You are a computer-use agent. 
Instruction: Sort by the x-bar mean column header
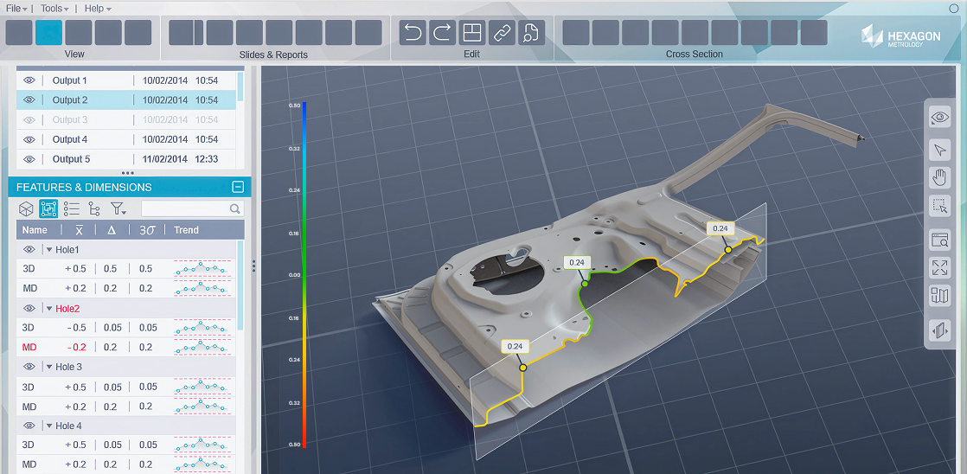point(80,230)
